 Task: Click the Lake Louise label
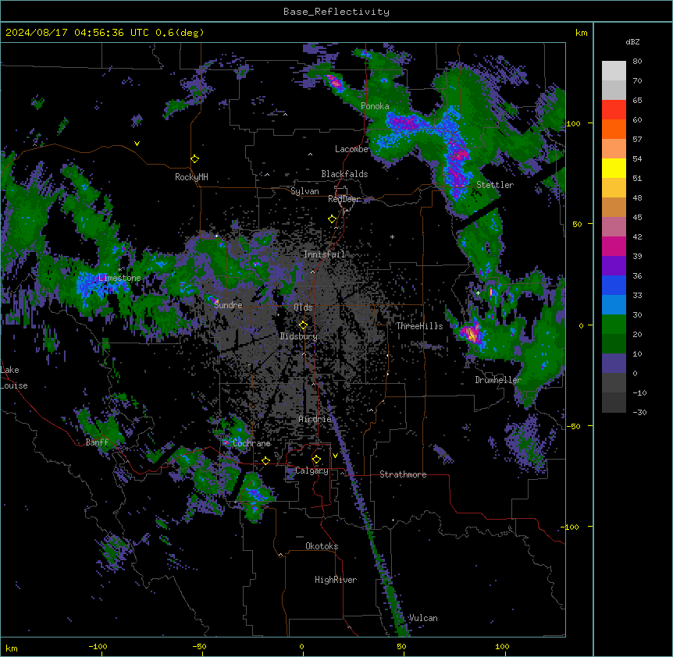click(x=14, y=378)
